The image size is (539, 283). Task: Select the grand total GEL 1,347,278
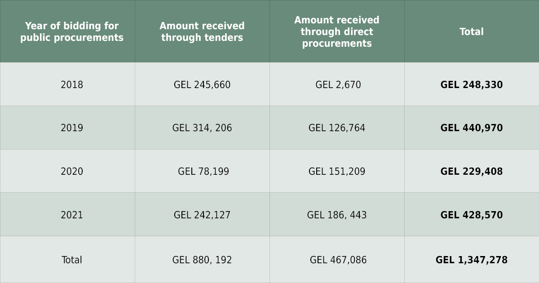[x=472, y=260]
